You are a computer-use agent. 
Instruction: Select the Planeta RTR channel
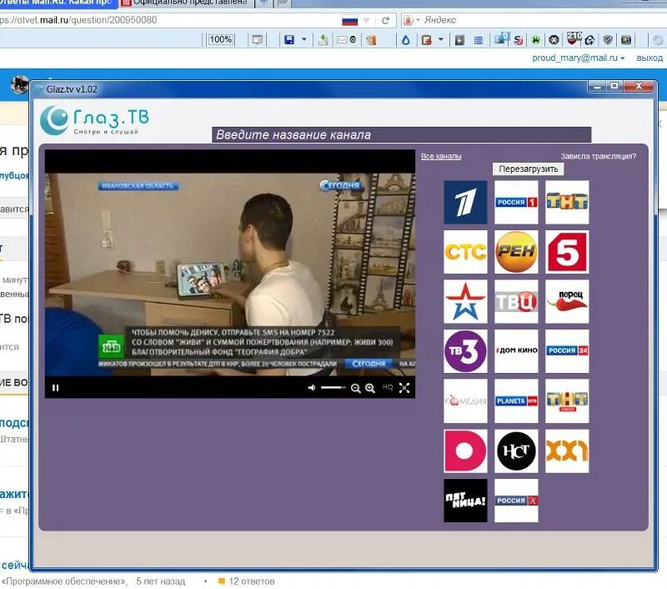[516, 401]
